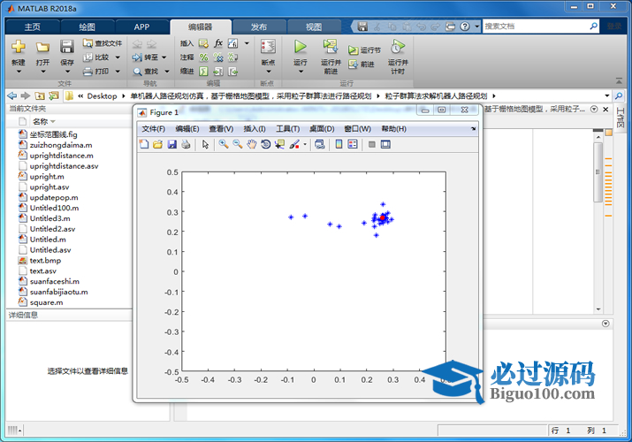Select file updatepop.m
Viewport: 632px width, 442px height.
(x=54, y=197)
